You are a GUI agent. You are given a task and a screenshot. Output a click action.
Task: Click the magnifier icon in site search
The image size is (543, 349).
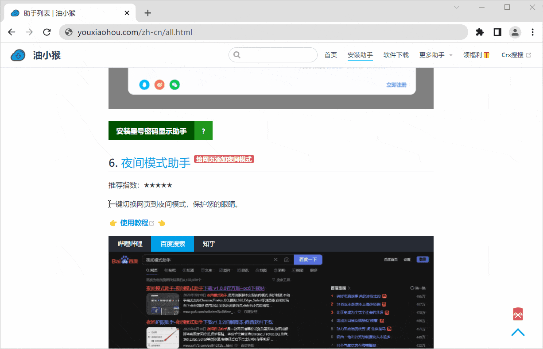(237, 55)
